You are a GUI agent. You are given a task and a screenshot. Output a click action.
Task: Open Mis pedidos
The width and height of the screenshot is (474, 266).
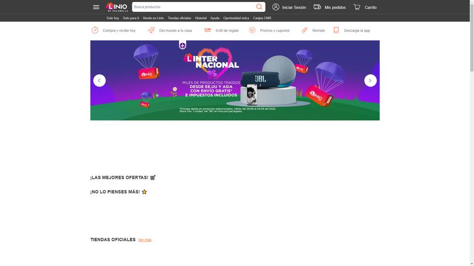(335, 7)
